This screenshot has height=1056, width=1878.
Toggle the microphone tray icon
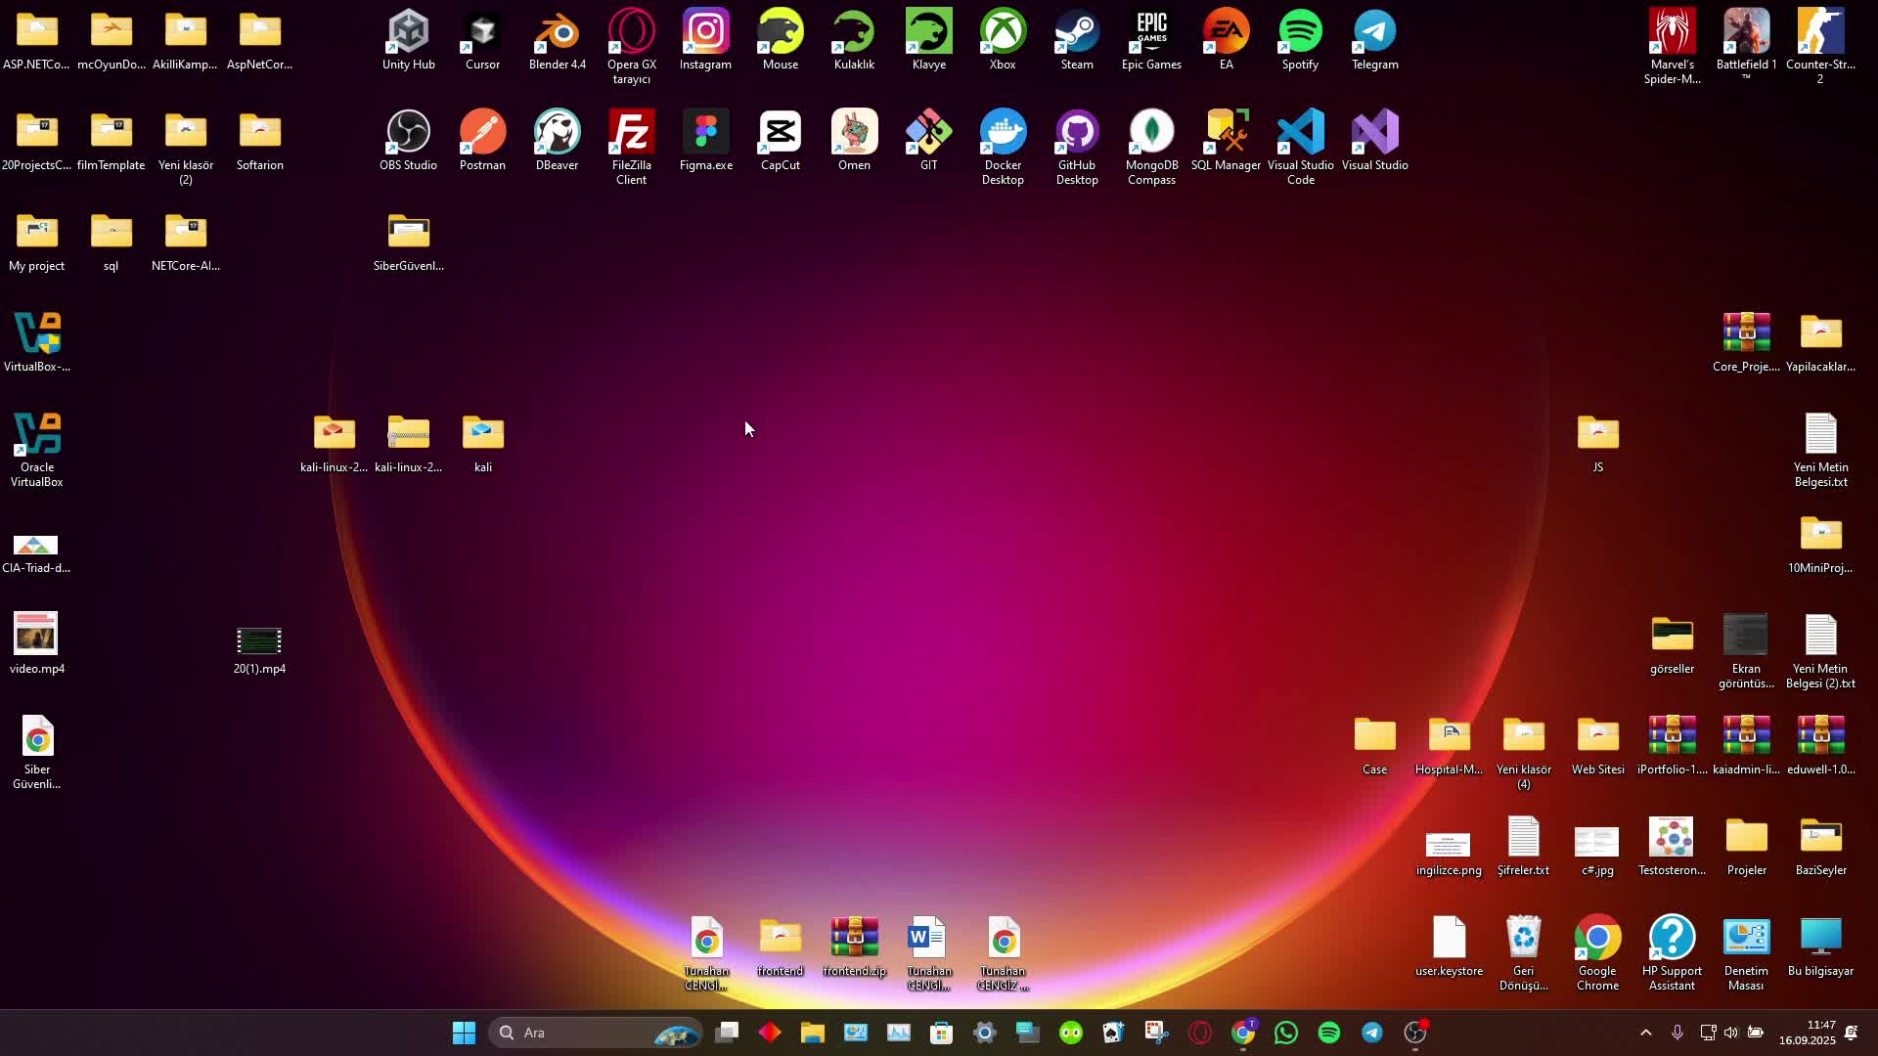[1677, 1033]
